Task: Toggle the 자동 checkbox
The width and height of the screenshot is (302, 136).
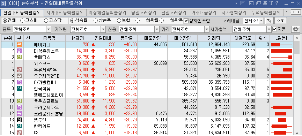Action: click(x=275, y=29)
